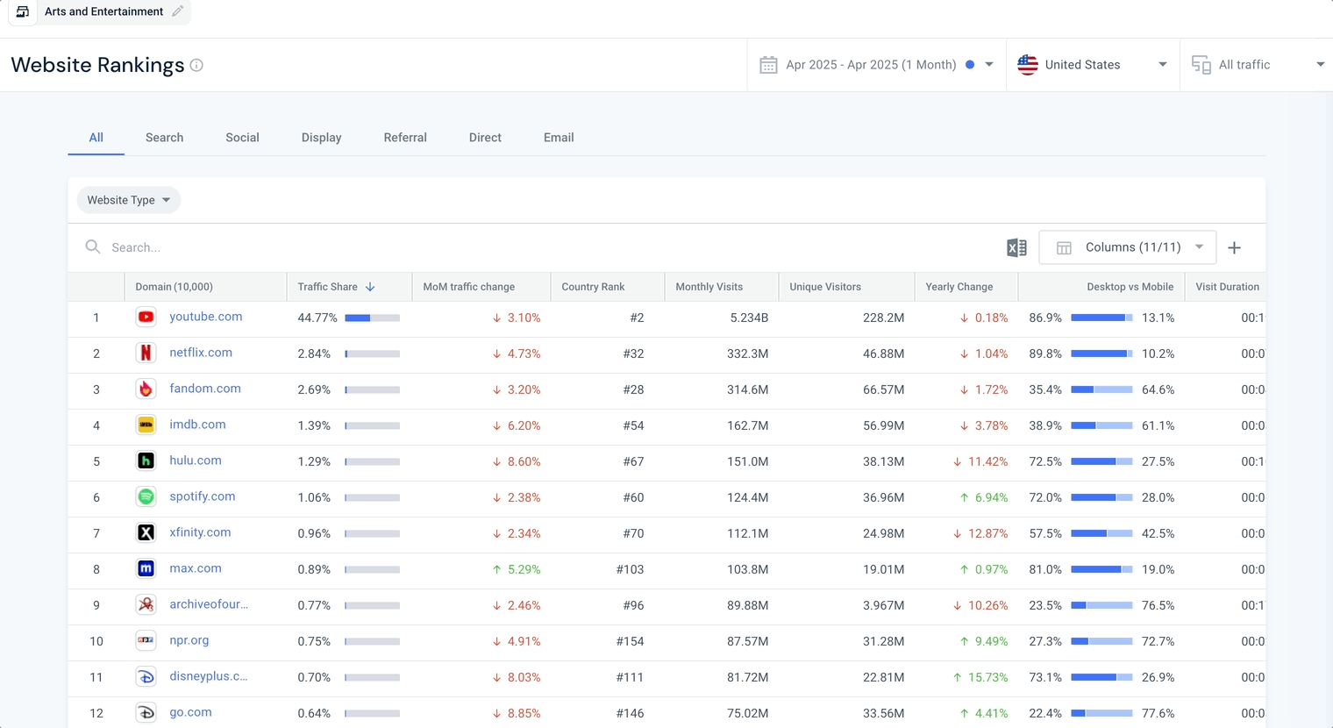Sort by MoM traffic change column
This screenshot has width=1333, height=728.
(x=469, y=287)
